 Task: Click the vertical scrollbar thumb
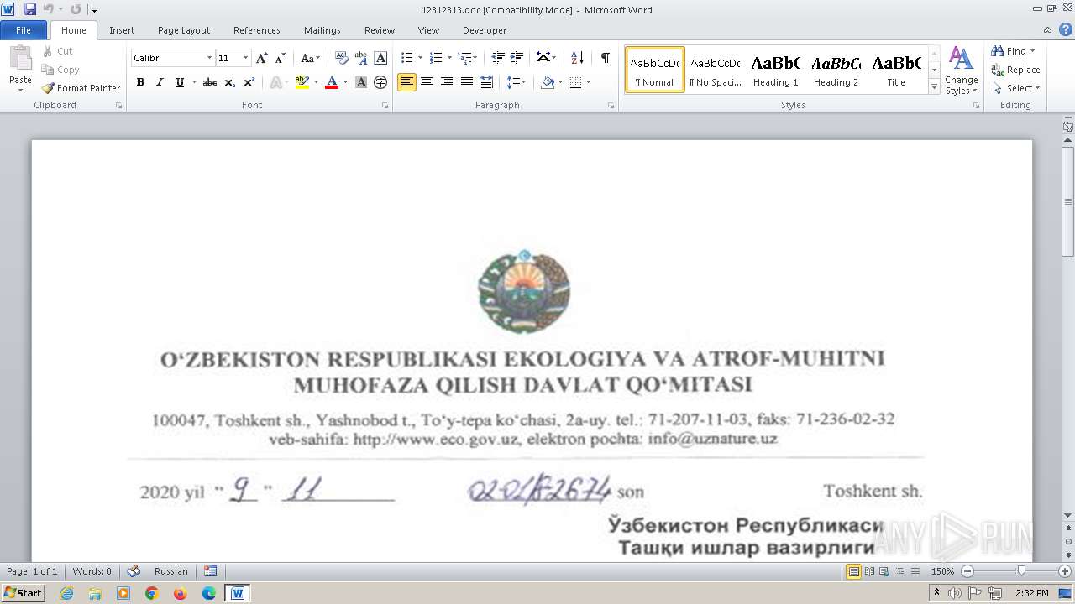1068,201
